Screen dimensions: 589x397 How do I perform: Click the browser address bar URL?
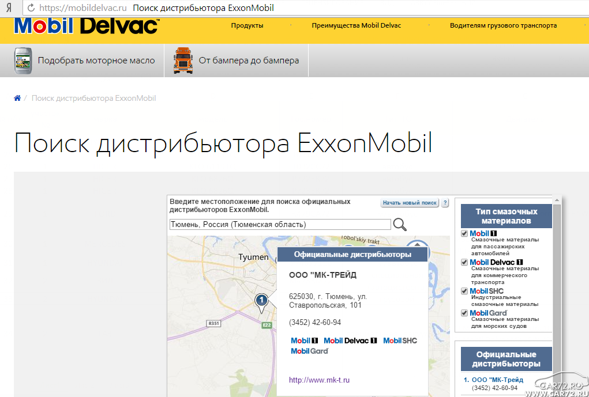pyautogui.click(x=83, y=8)
